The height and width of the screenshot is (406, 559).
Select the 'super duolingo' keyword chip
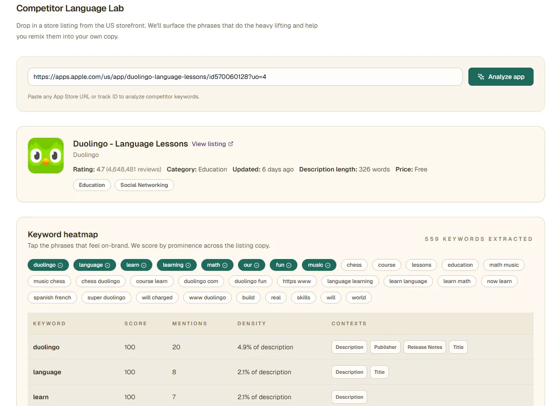pyautogui.click(x=106, y=298)
